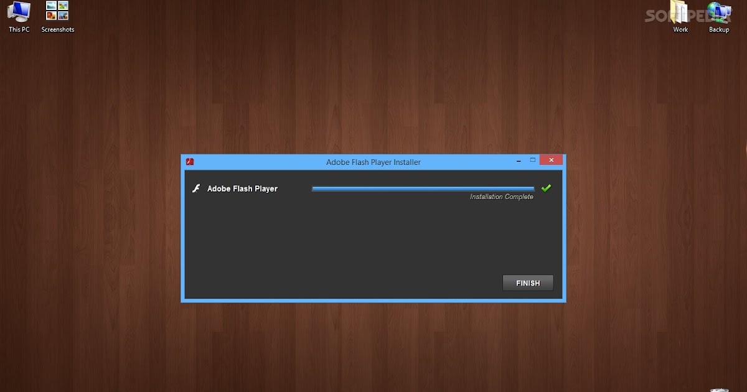Open the Work folder on desktop
This screenshot has width=747, height=392.
(x=680, y=16)
